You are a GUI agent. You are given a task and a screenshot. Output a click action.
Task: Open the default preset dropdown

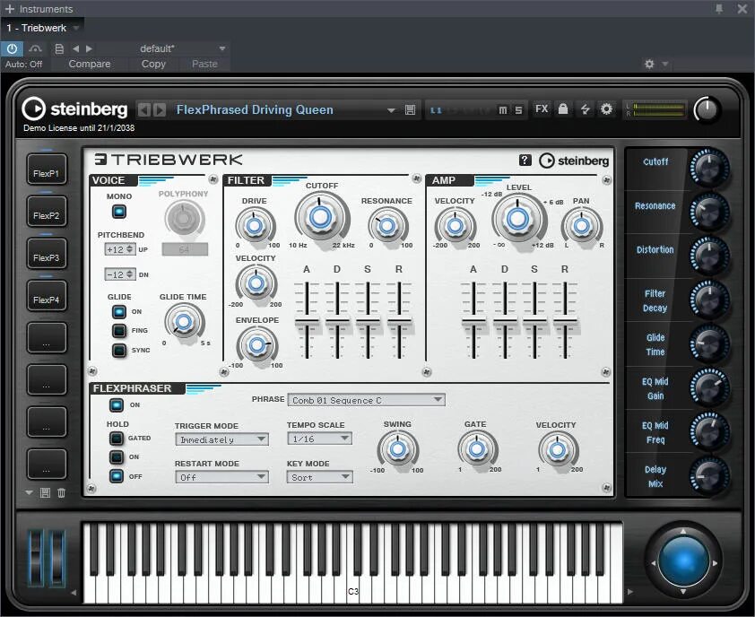tap(222, 48)
